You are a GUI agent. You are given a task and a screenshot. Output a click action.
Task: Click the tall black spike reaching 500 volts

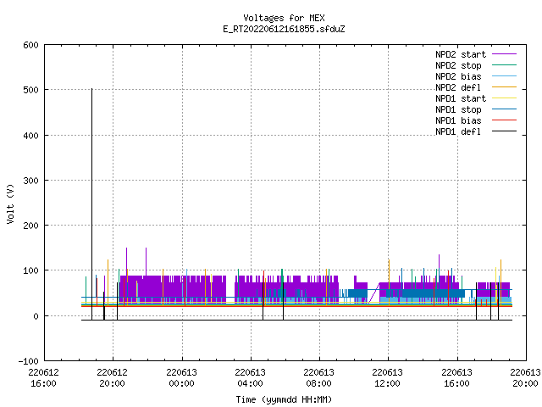[92, 204]
